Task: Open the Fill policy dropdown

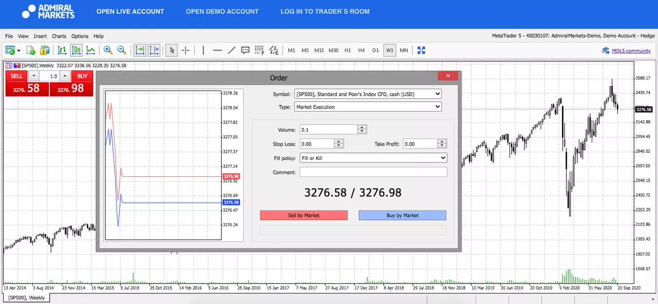Action: (x=373, y=158)
